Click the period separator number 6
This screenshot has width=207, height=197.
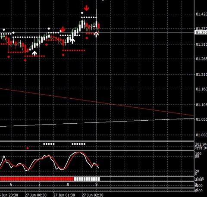[x=11, y=184]
